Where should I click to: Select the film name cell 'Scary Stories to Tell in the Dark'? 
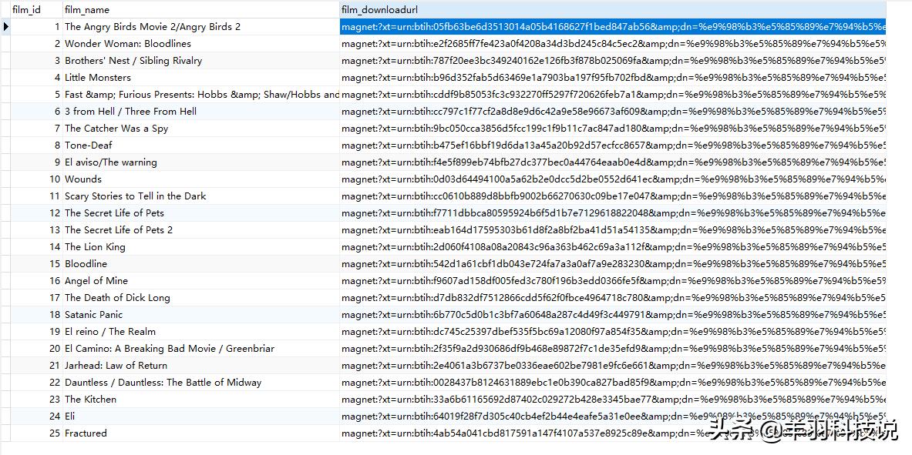[x=135, y=196]
